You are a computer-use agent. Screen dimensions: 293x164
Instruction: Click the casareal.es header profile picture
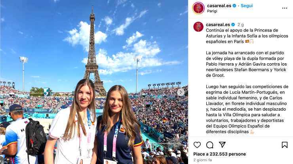[198, 8]
